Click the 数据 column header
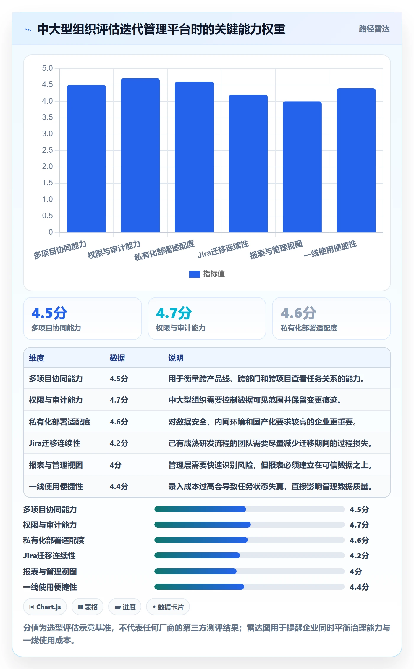Viewport: 414px width, 669px height. pyautogui.click(x=117, y=358)
